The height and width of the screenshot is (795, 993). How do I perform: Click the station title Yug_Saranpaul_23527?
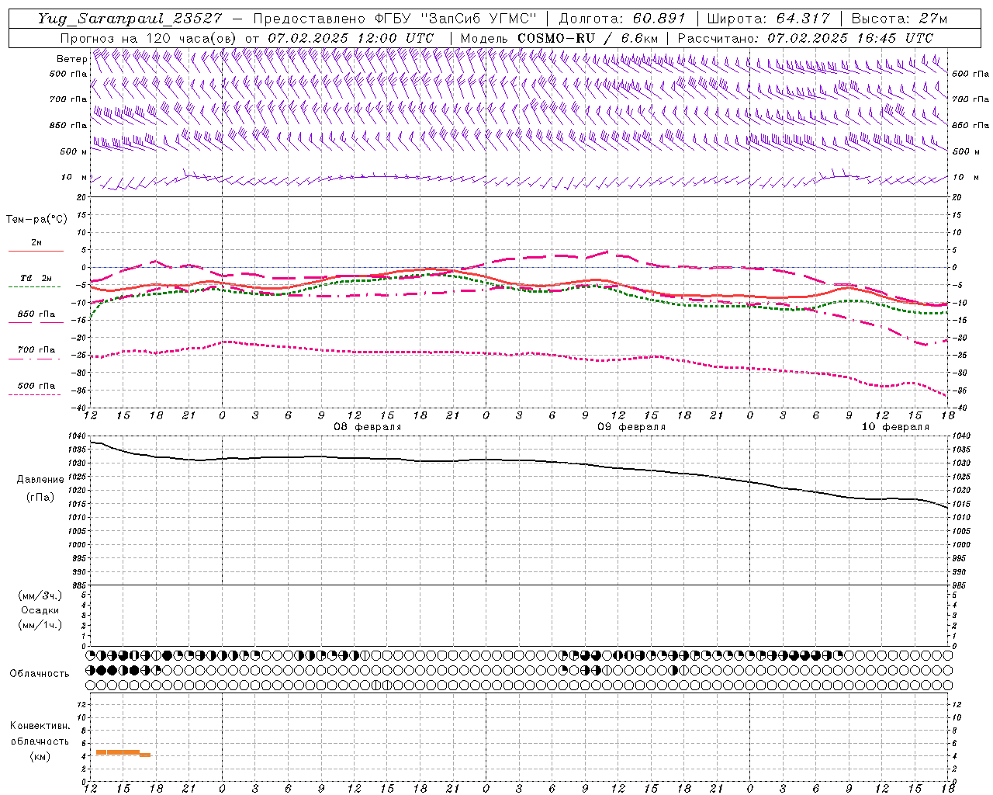(x=130, y=19)
